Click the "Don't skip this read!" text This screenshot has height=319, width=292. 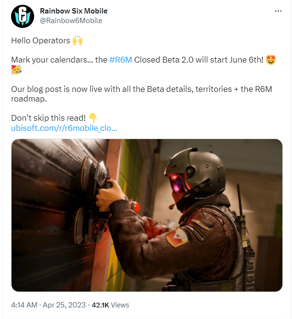click(x=48, y=118)
